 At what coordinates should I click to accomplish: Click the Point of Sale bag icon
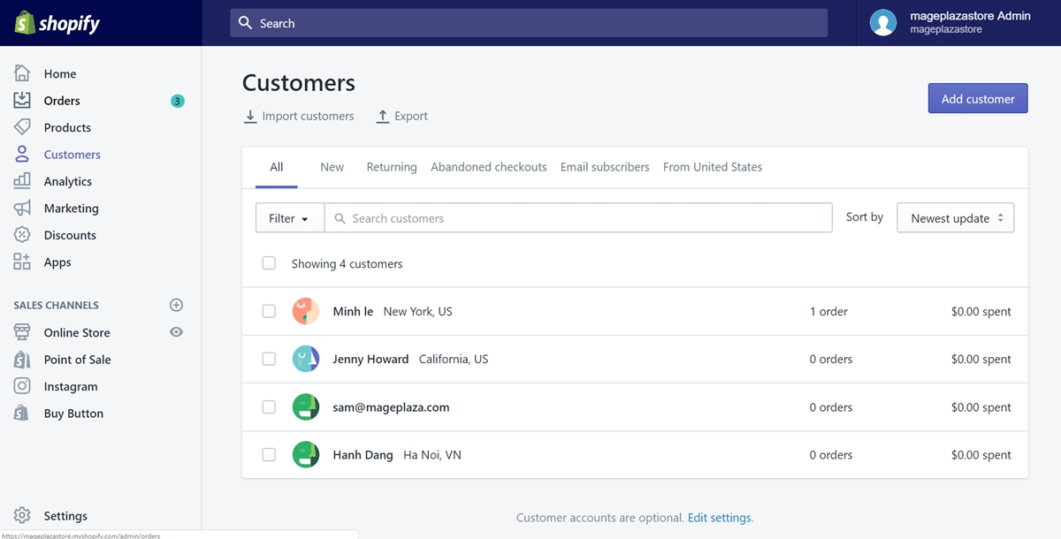pos(22,360)
